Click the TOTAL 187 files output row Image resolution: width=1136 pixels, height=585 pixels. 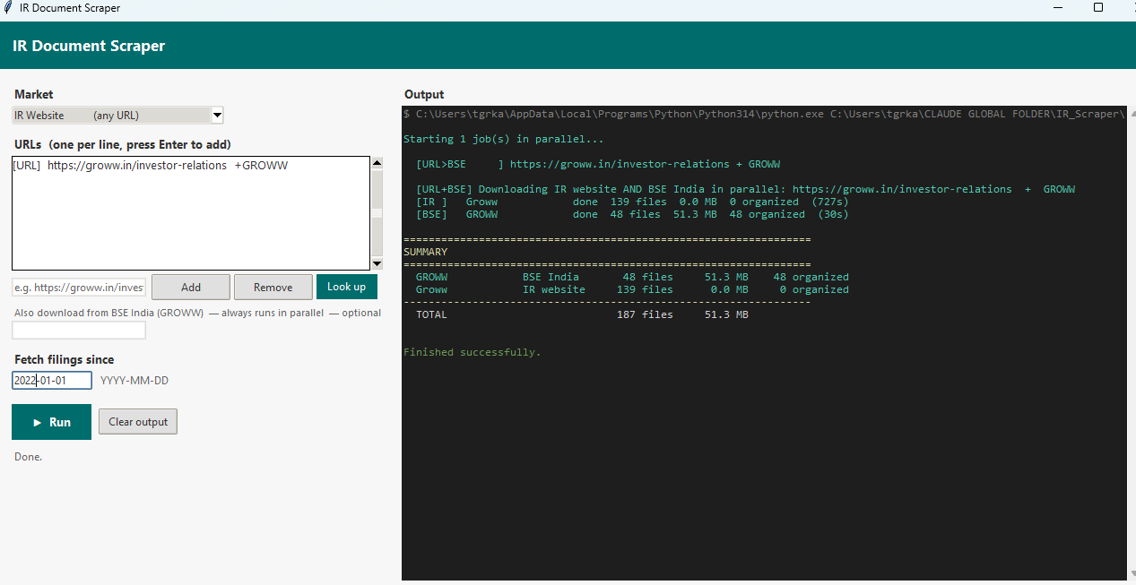(582, 314)
